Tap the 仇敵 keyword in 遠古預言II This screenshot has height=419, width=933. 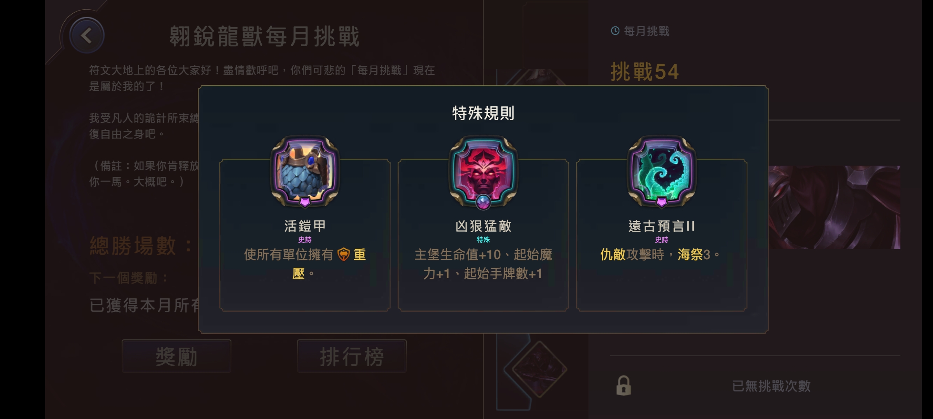[613, 255]
